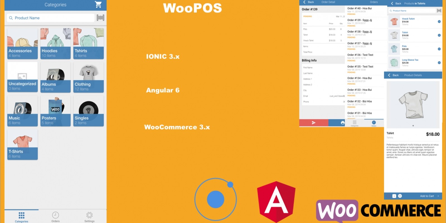Select Order #132 - Bùi Hòa
This screenshot has width=446, height=223.
point(364,104)
